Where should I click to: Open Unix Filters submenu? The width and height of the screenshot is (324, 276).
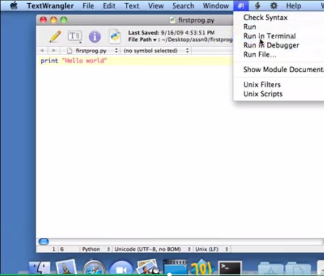click(x=262, y=85)
